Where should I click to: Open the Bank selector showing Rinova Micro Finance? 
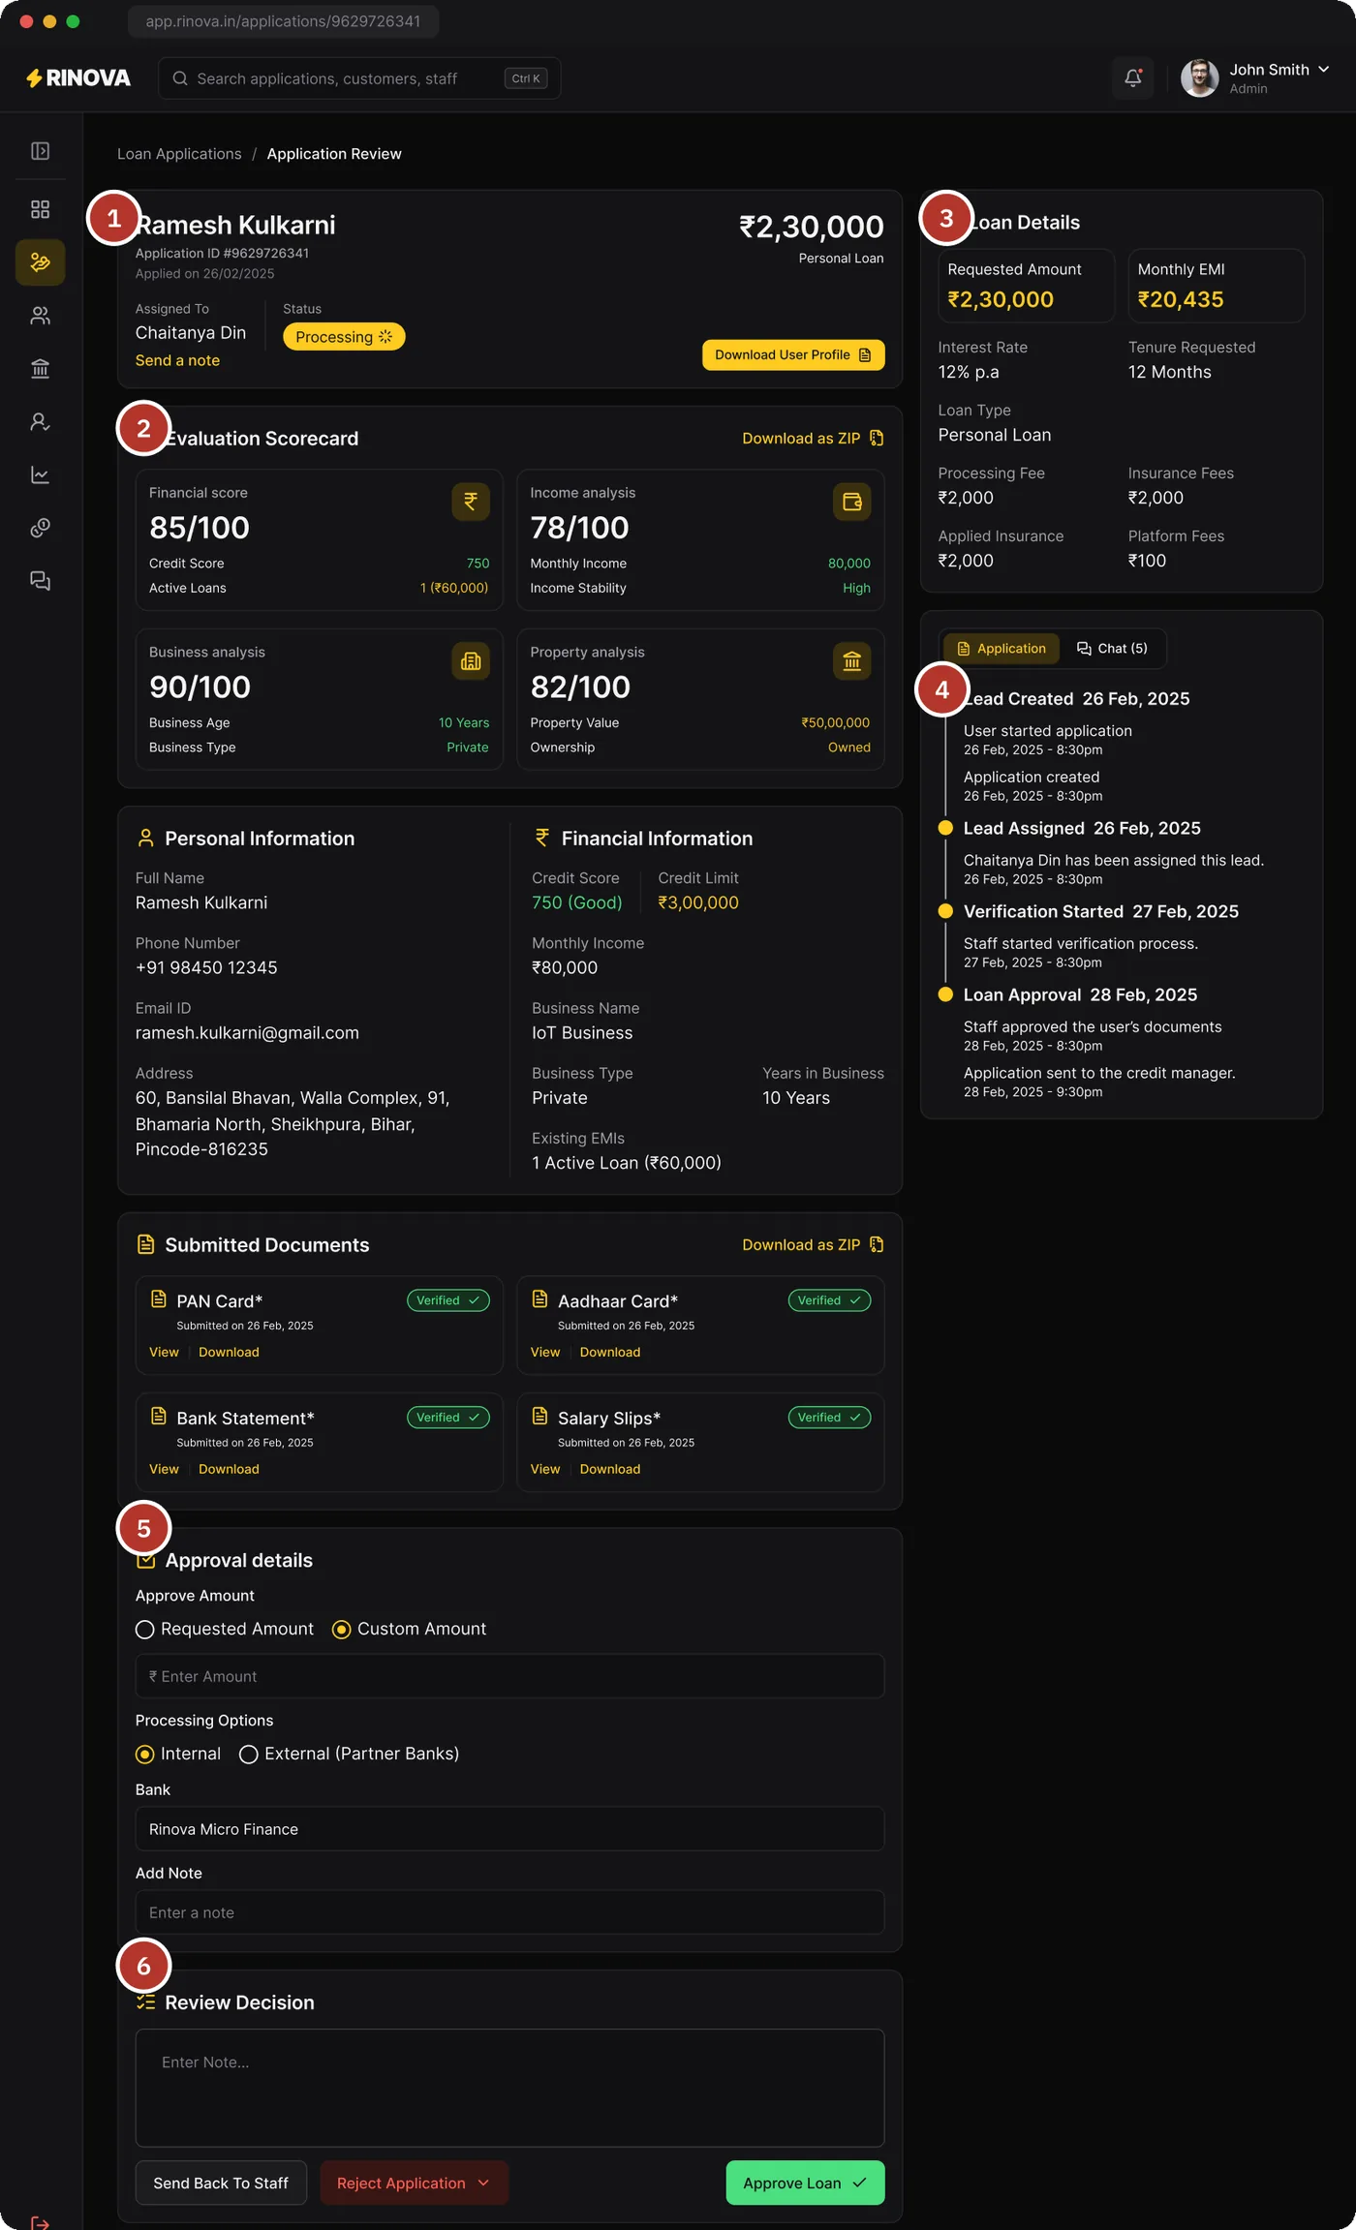(509, 1829)
